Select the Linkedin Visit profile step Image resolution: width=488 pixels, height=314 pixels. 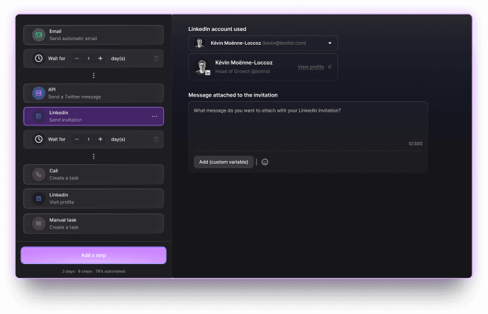point(93,198)
